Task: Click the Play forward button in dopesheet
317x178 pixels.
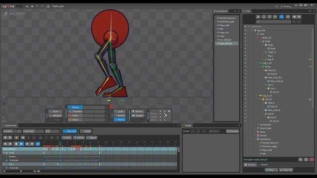Action: click(21, 144)
